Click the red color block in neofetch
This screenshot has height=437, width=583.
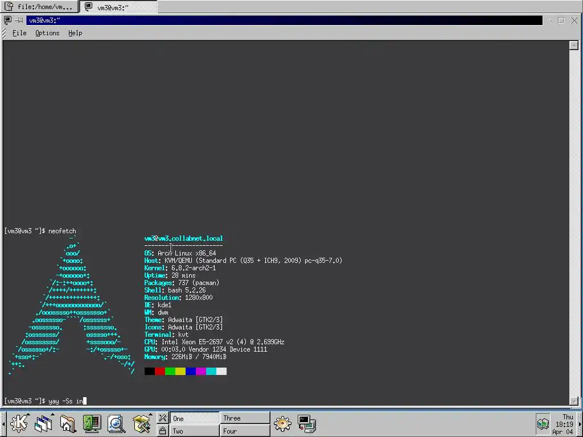coord(160,371)
